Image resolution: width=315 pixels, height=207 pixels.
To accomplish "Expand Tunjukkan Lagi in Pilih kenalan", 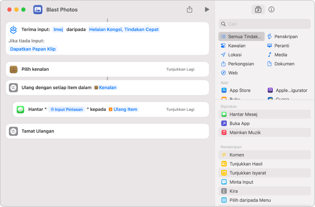I will [180, 69].
